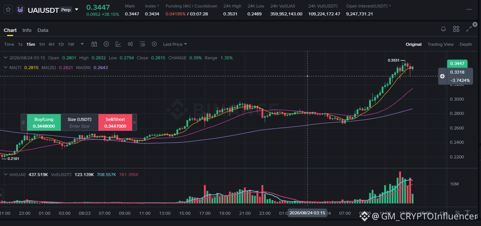
Task: Switch to Original chart view
Action: point(413,44)
